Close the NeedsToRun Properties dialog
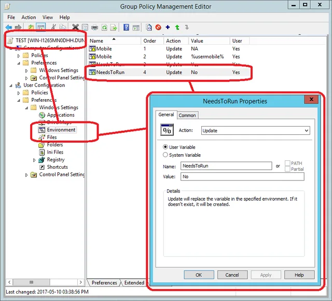The width and height of the screenshot is (332, 301). (311, 99)
